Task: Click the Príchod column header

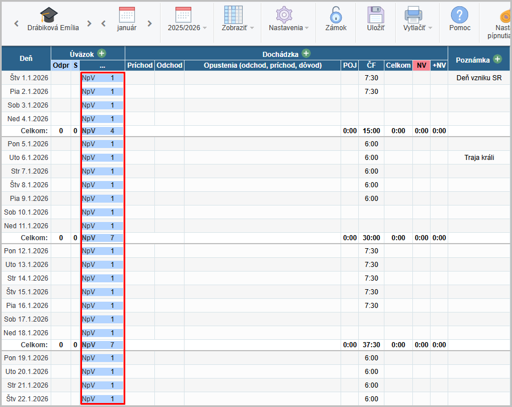Action: coord(140,65)
